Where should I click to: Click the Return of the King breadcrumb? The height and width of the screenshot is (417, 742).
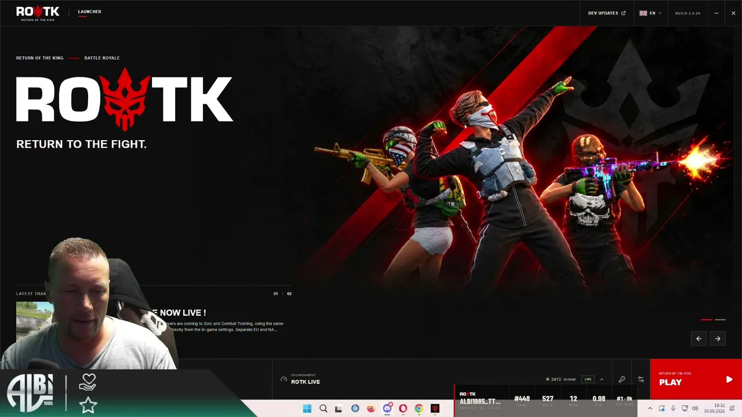pyautogui.click(x=39, y=58)
